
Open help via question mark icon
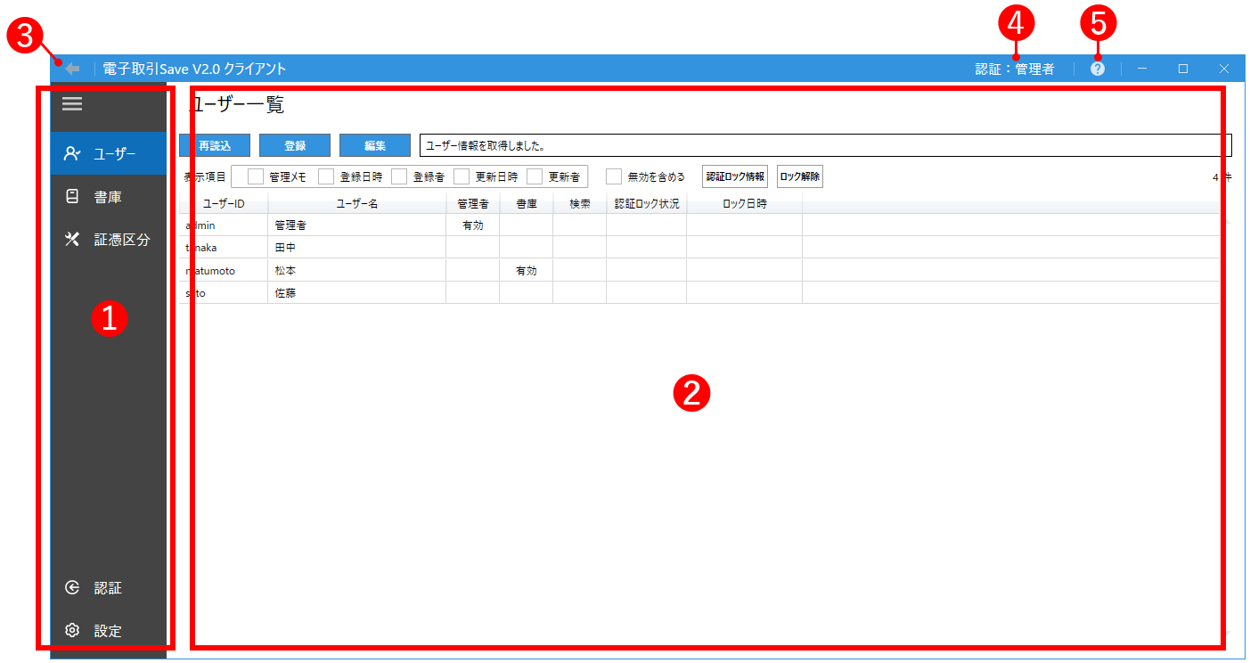click(x=1097, y=69)
